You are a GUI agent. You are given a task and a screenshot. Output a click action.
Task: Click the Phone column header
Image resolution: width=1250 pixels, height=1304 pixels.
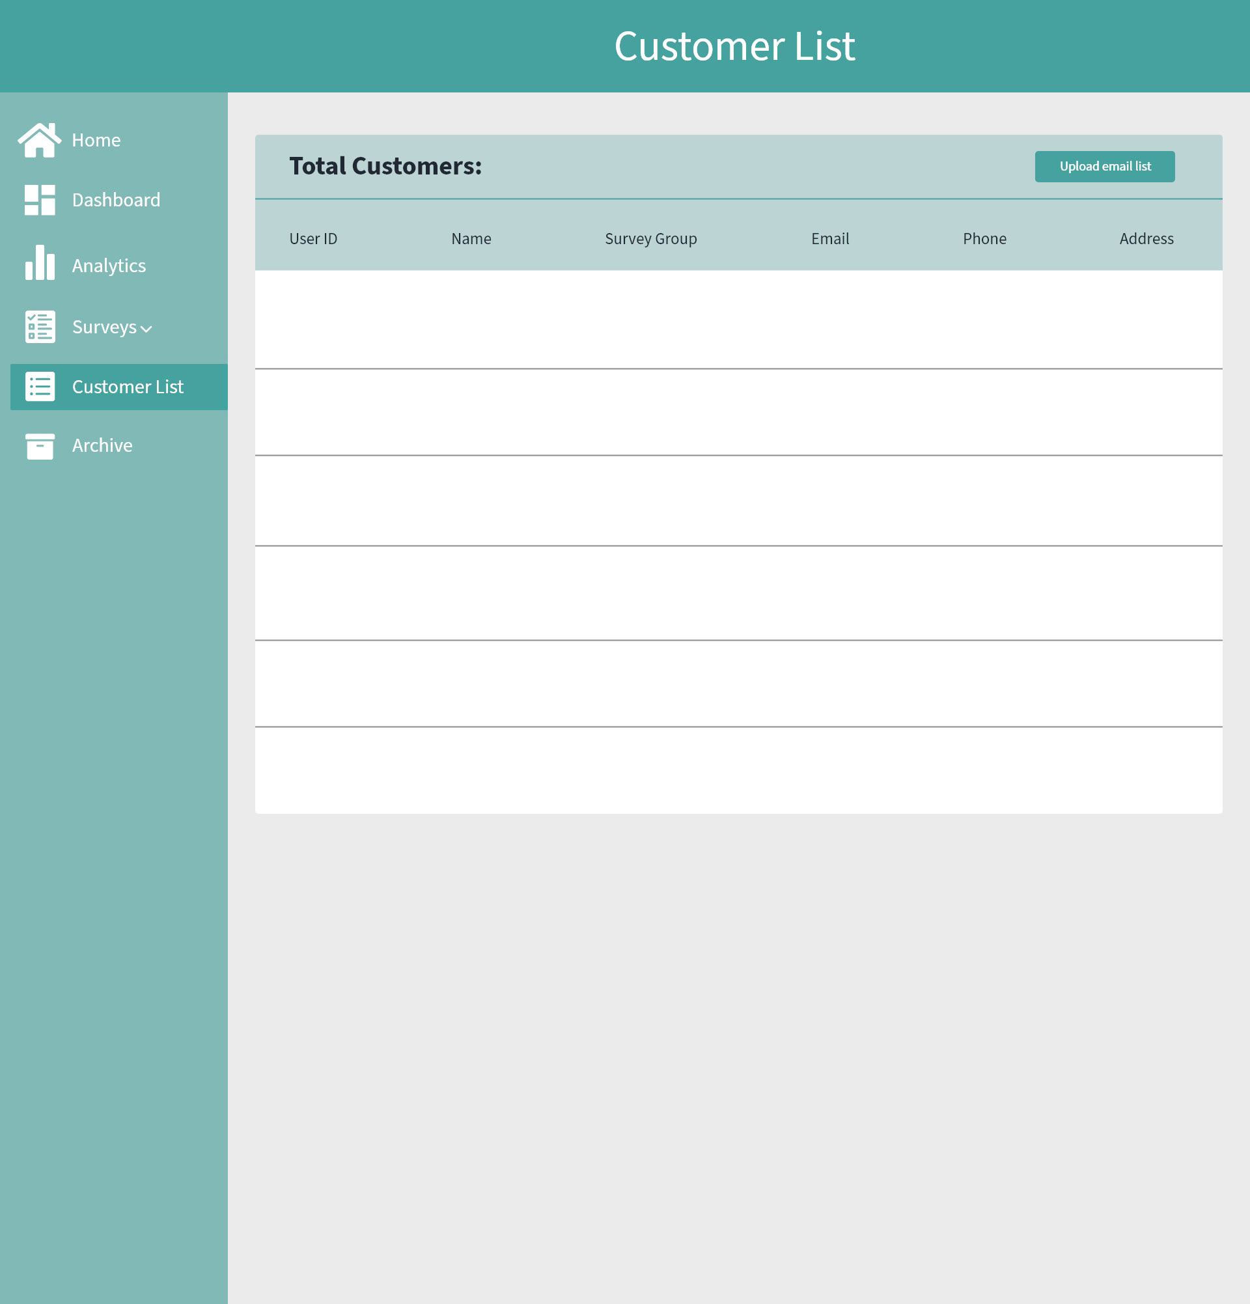point(984,239)
